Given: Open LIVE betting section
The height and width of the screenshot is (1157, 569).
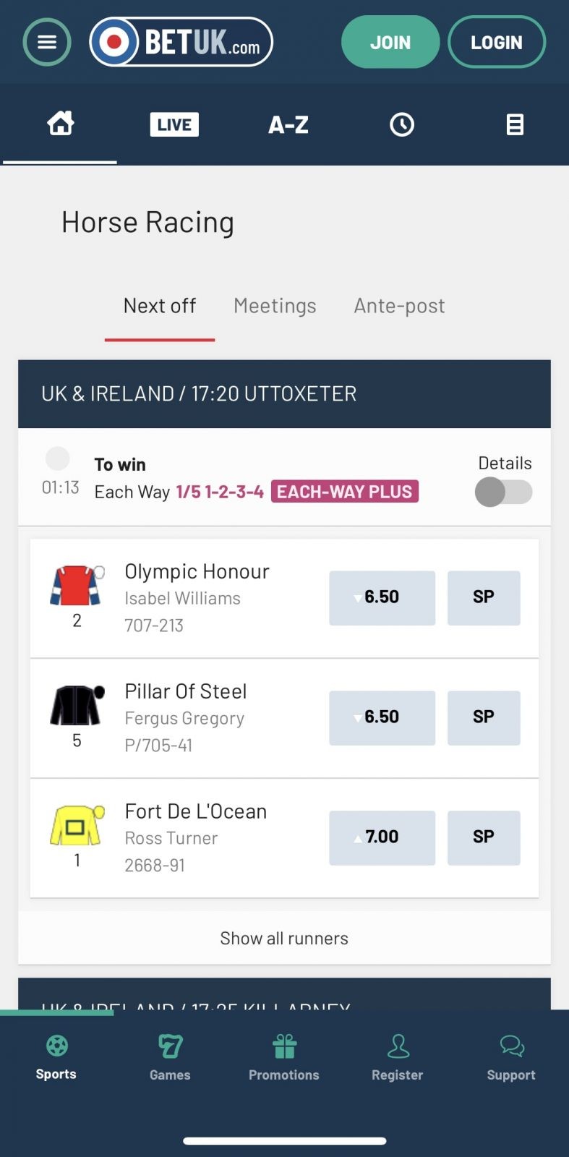Looking at the screenshot, I should pyautogui.click(x=174, y=124).
